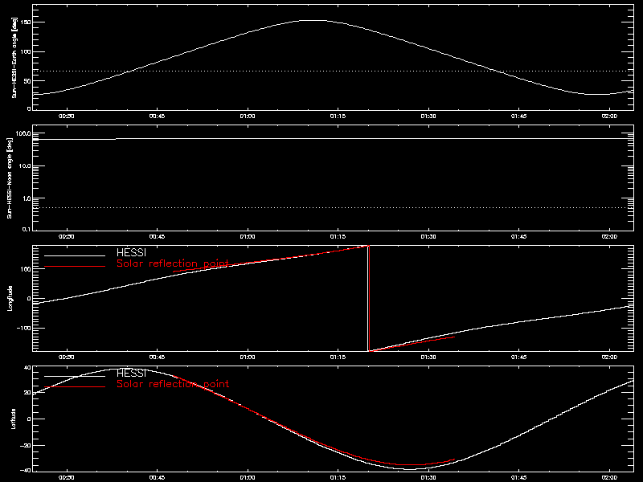The image size is (643, 482).
Task: Click 00:45 time label under Noon angle plot
Action: point(157,237)
